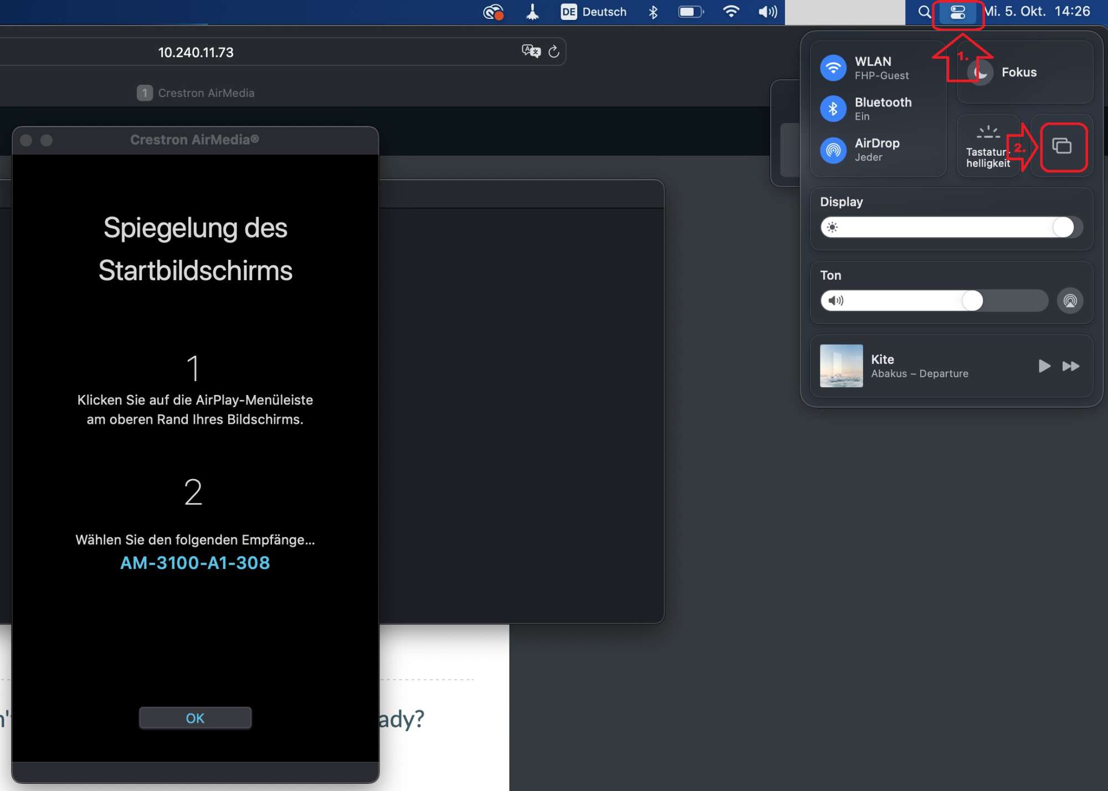
Task: Click the Ton heading in Control Center
Action: (x=830, y=275)
